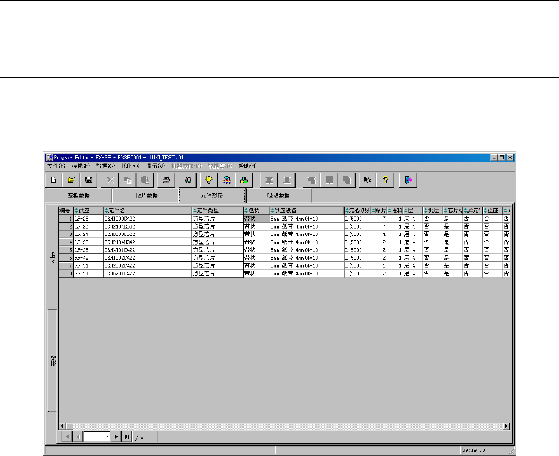Select the highlighted 带状 cell in row 1

coord(256,219)
